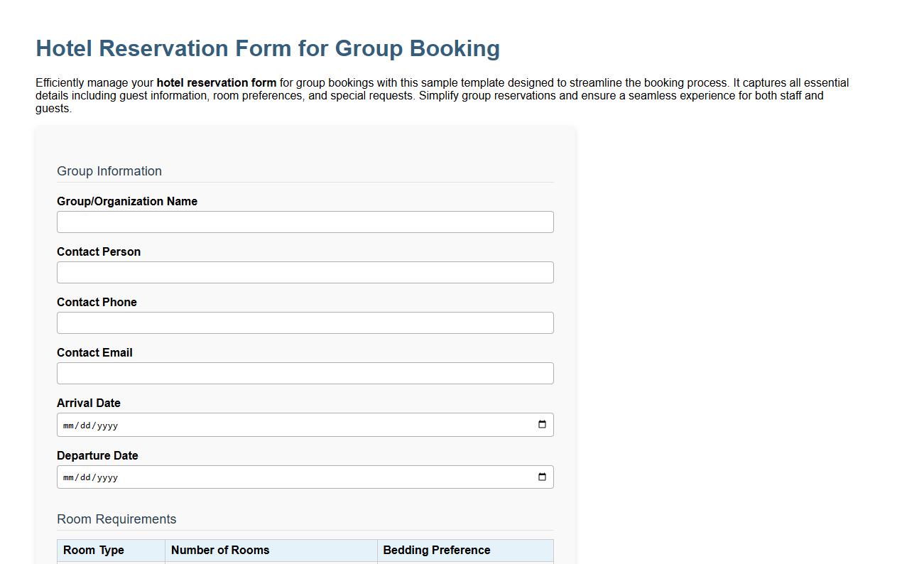Screen dimensions: 897x564
Task: Click the Room Requirements section header
Action: pos(116,519)
